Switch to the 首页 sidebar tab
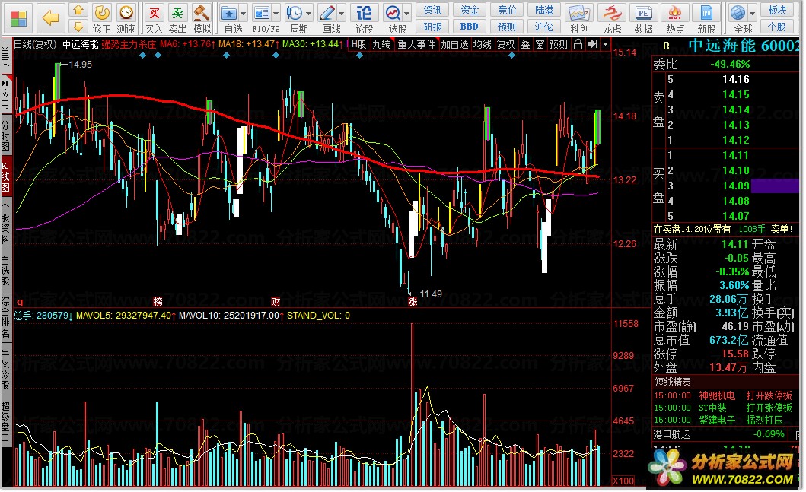This screenshot has width=806, height=492. [5, 57]
